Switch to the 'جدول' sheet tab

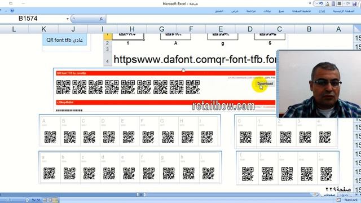click(x=344, y=195)
